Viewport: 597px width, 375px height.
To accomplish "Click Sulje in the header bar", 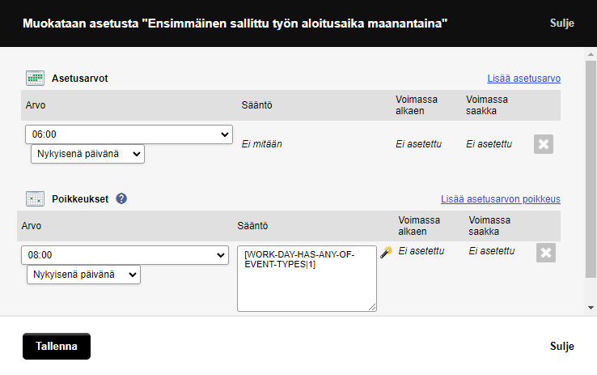I will pyautogui.click(x=562, y=23).
